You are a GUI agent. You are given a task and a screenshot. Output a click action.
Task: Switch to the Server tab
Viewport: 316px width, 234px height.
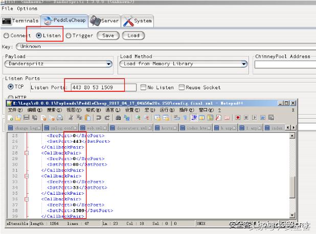105,21
